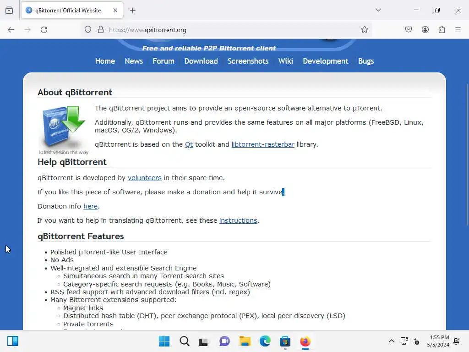Click the 'No Ads' list item
This screenshot has height=352, width=469.
[x=62, y=260]
